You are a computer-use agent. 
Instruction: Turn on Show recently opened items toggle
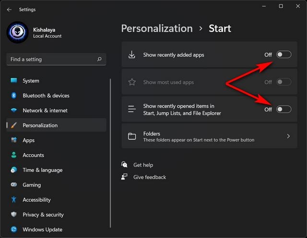click(x=283, y=109)
